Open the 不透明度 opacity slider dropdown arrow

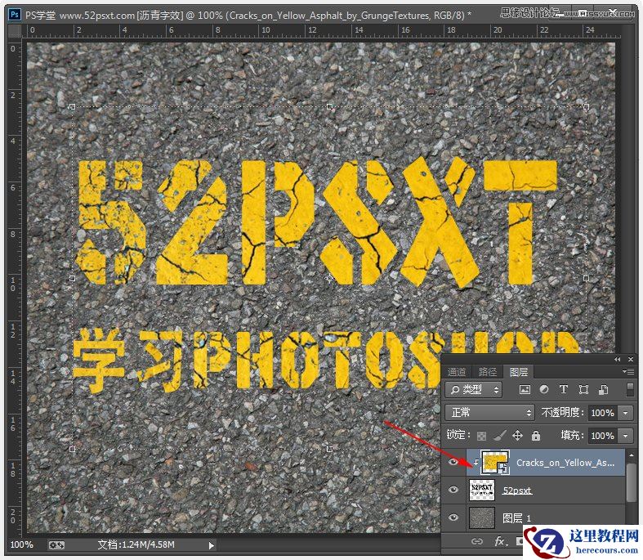[x=625, y=413]
